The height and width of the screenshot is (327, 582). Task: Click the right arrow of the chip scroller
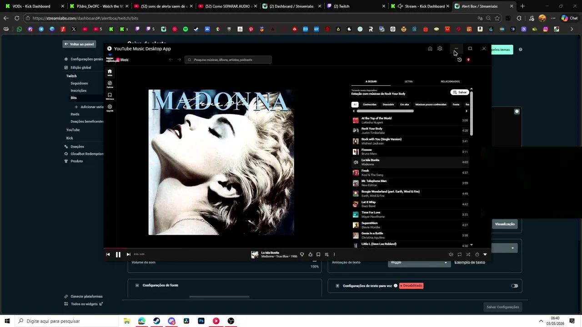(467, 111)
